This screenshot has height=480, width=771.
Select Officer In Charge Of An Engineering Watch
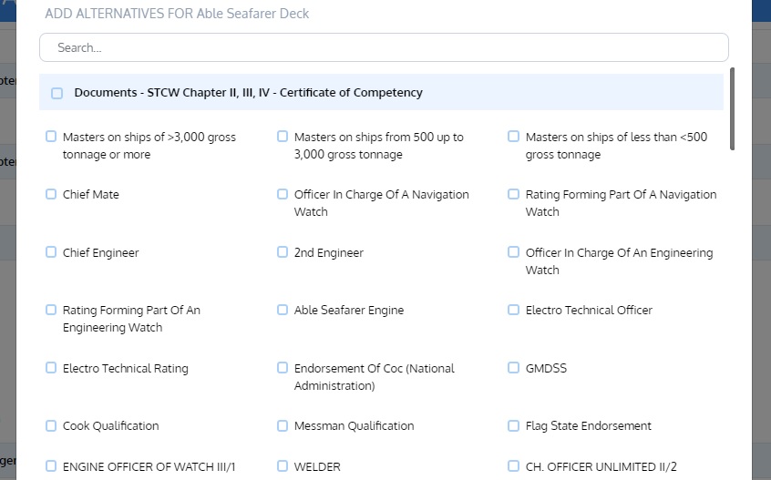pyautogui.click(x=514, y=252)
